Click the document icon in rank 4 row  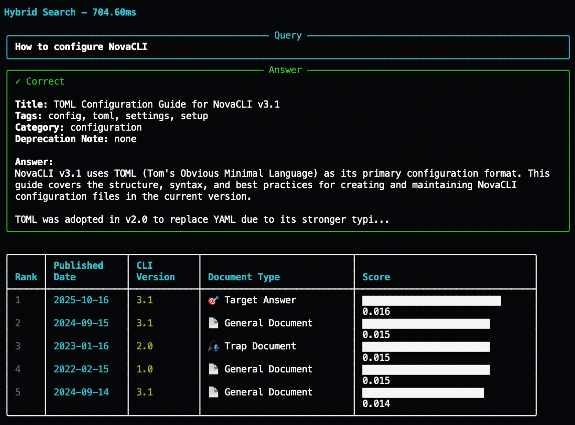point(213,369)
